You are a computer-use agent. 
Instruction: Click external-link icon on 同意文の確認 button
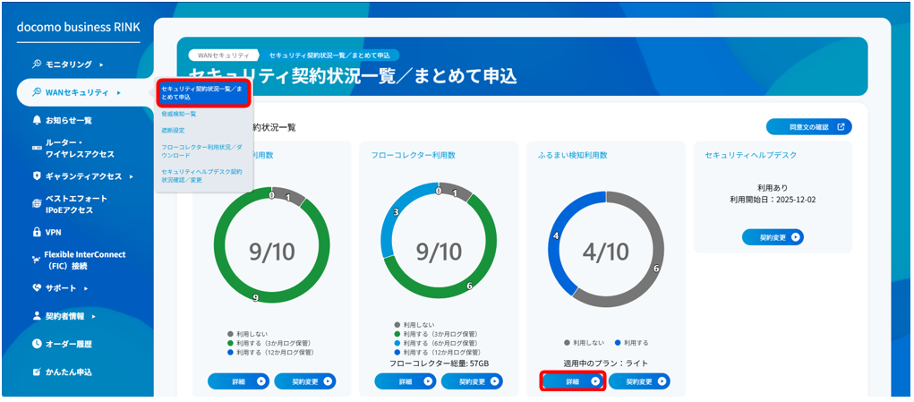tap(841, 127)
